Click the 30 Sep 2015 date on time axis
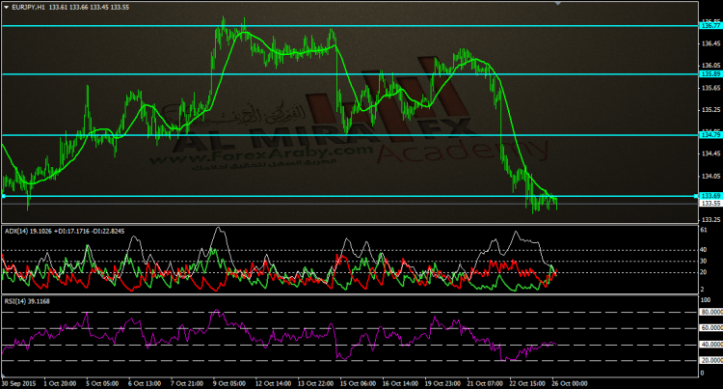 pyautogui.click(x=19, y=383)
